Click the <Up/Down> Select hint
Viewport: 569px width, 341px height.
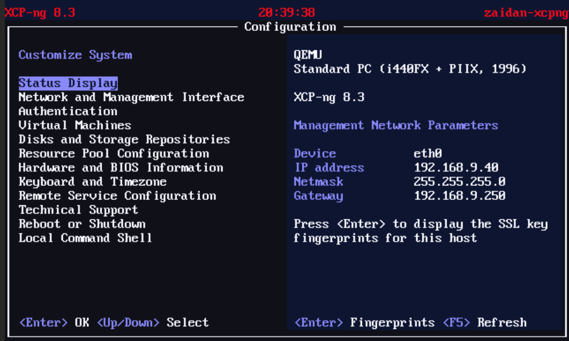pos(153,323)
